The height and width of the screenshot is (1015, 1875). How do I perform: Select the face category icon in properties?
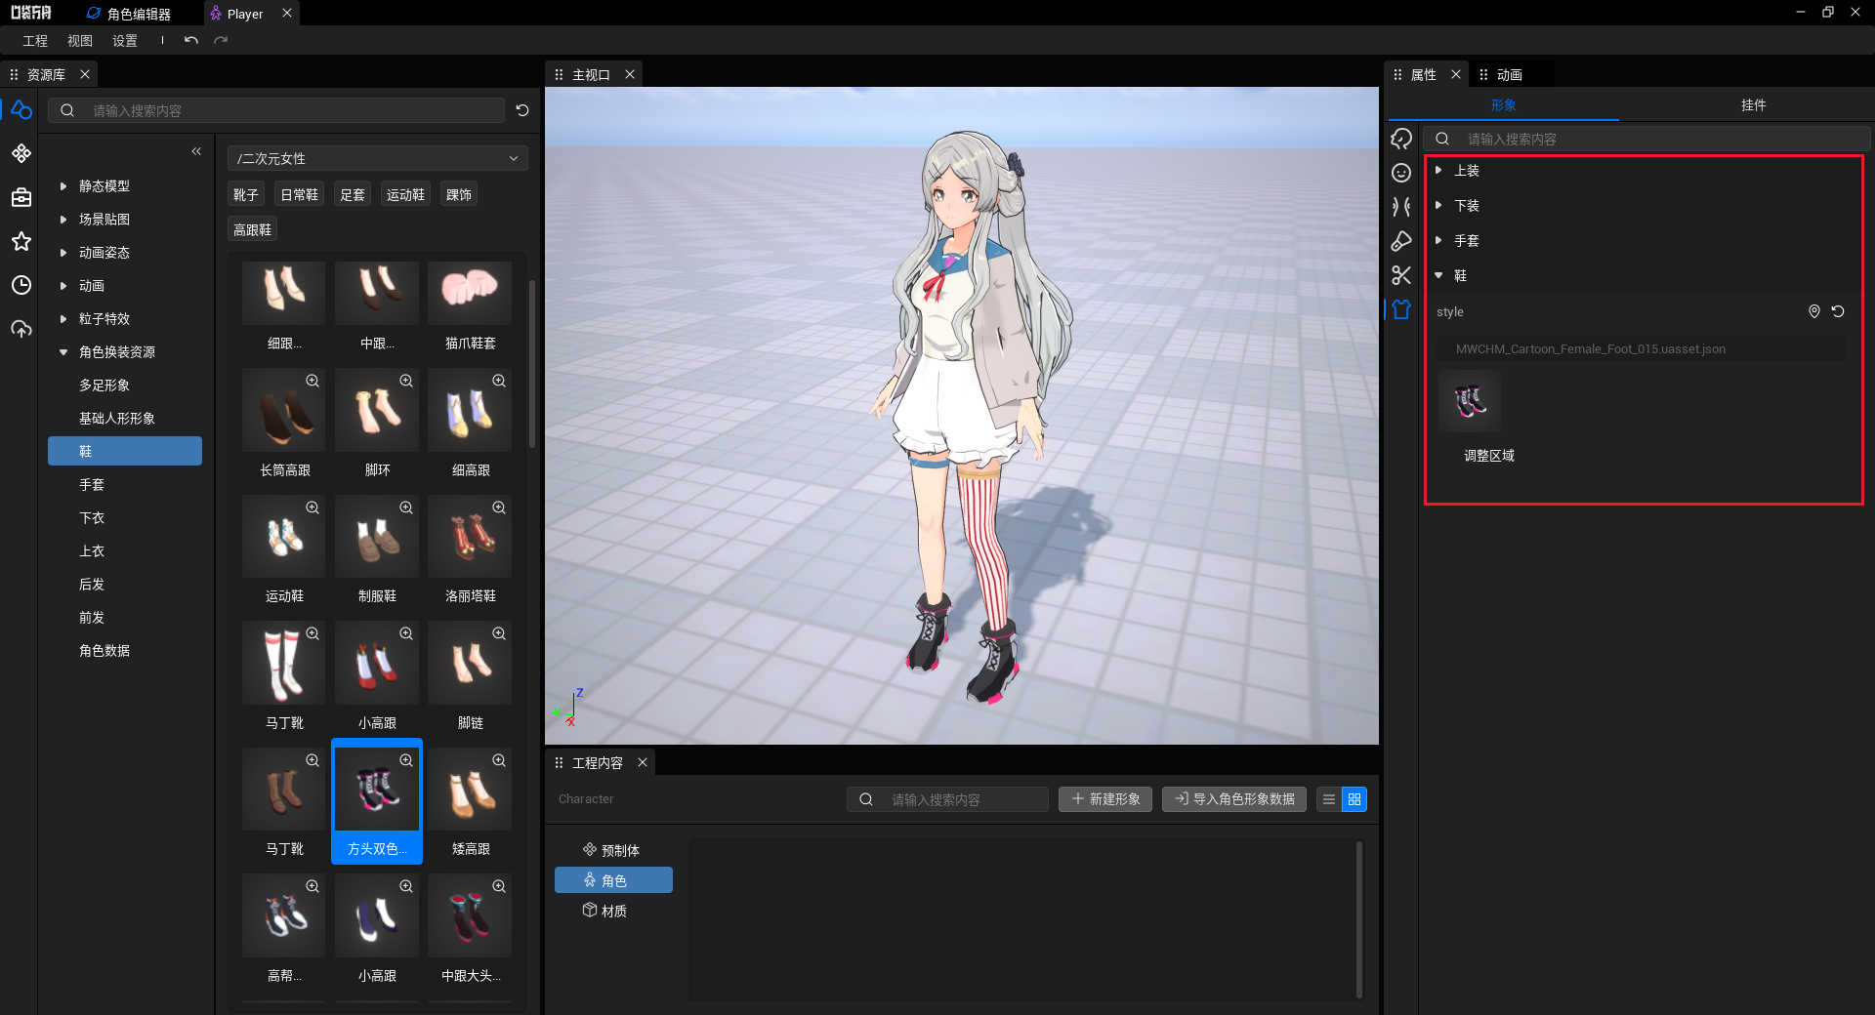[x=1401, y=173]
